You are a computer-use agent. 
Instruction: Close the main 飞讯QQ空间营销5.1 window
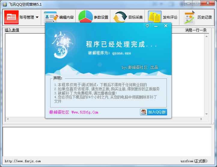(208, 3)
